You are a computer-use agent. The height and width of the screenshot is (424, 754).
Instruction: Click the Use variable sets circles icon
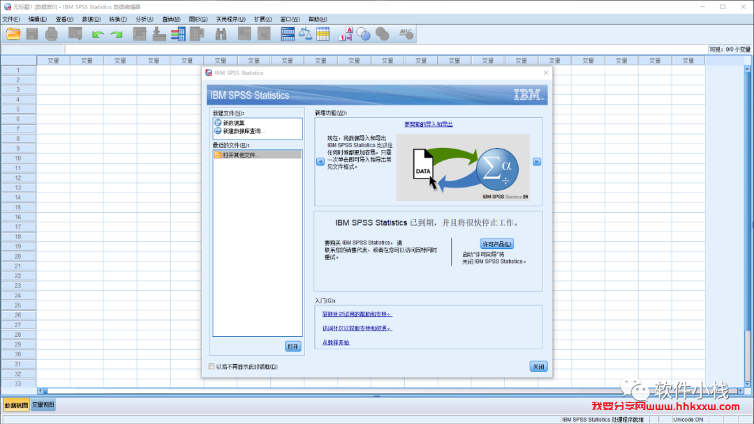(x=364, y=33)
